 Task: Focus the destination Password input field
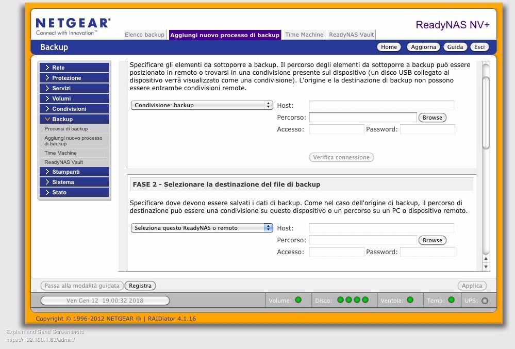[428, 252]
